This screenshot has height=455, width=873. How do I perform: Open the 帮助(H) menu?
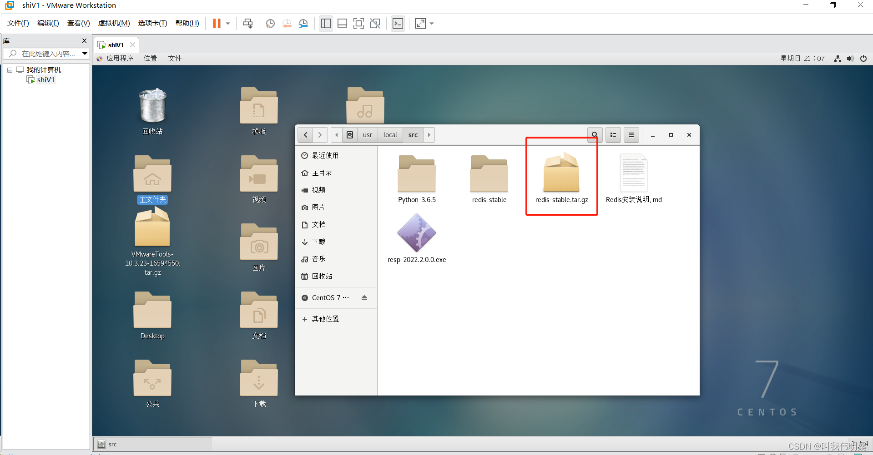coord(187,23)
